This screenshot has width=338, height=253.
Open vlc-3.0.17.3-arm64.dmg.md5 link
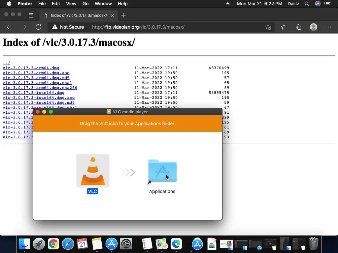point(36,78)
